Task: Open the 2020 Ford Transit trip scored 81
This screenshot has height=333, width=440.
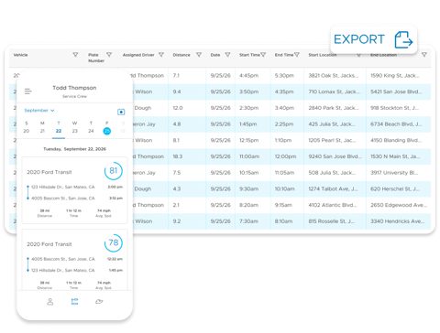Action: [74, 190]
